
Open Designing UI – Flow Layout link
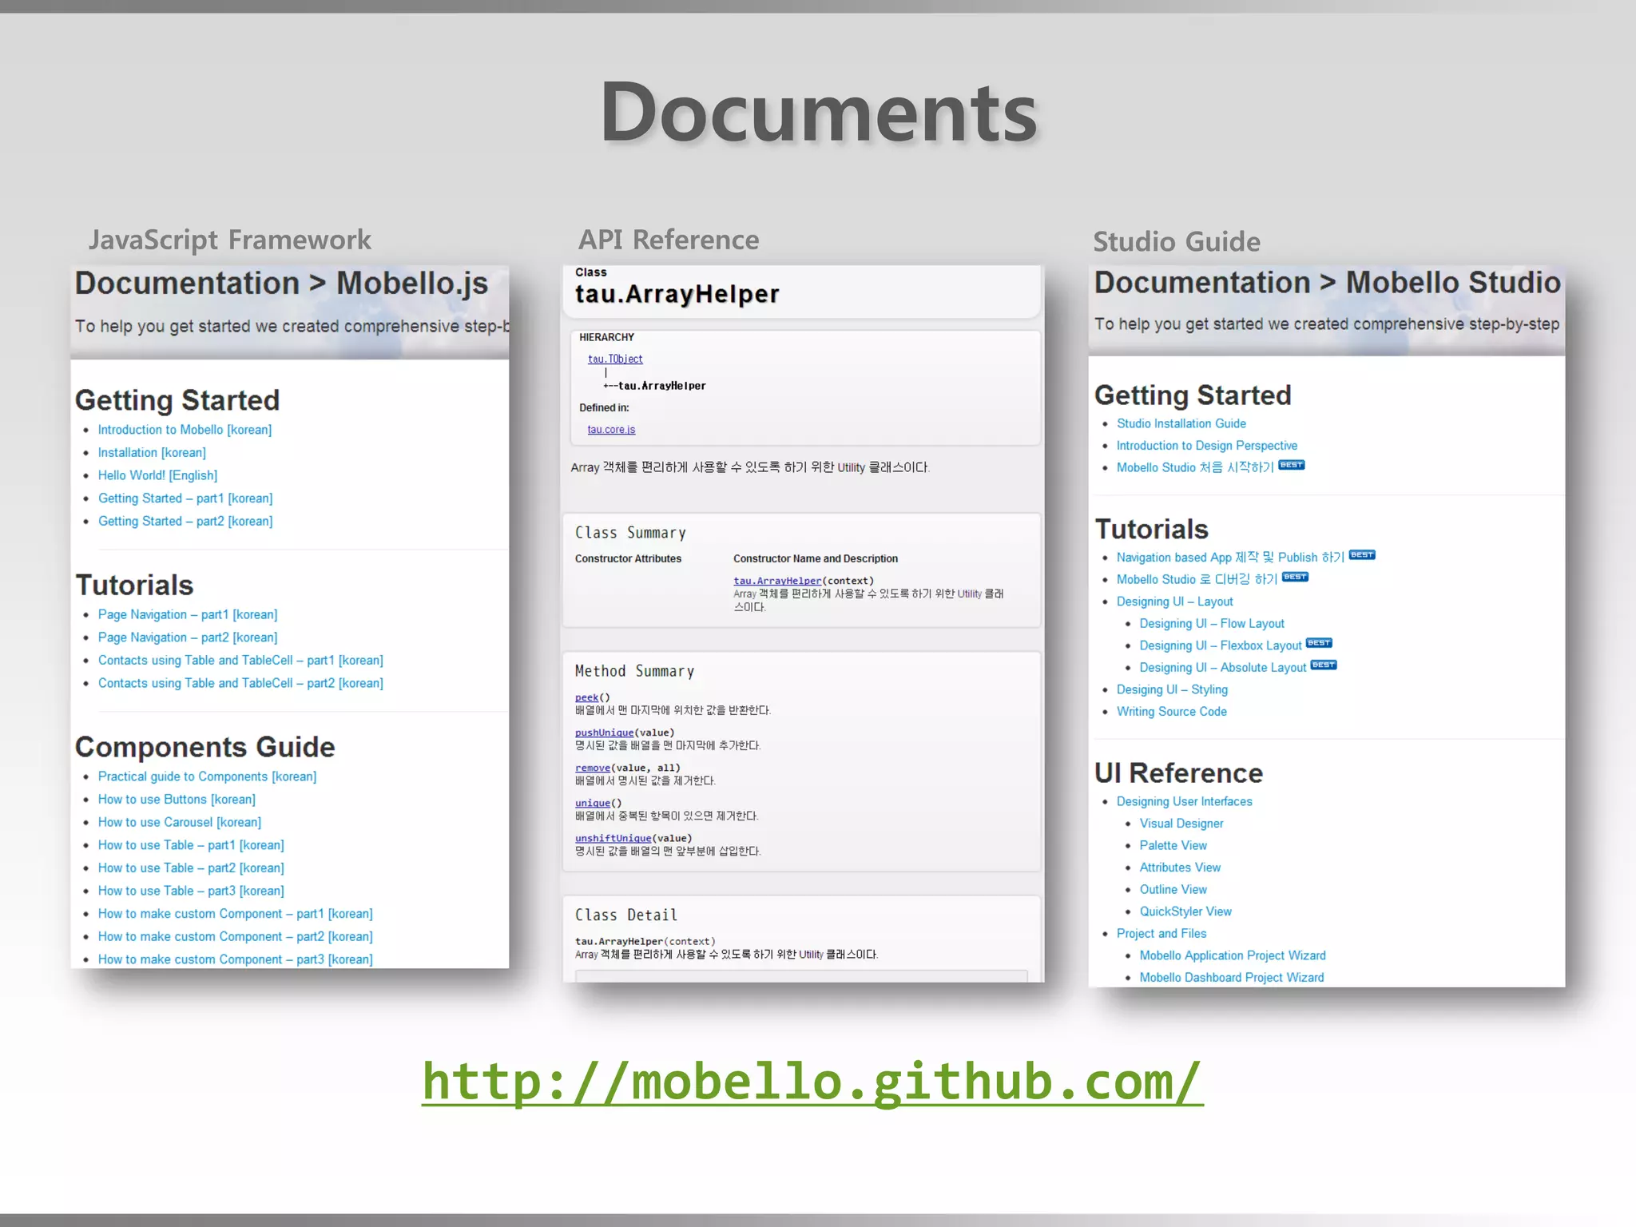point(1211,623)
